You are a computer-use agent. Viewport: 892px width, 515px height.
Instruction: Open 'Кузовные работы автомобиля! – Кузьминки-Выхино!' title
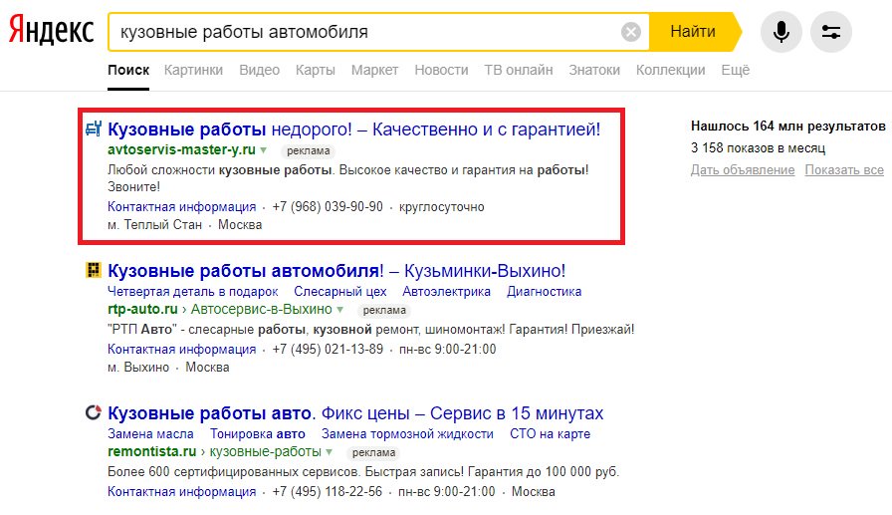336,271
